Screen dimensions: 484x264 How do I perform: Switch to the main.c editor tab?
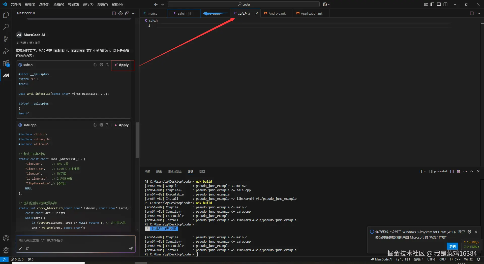click(153, 13)
